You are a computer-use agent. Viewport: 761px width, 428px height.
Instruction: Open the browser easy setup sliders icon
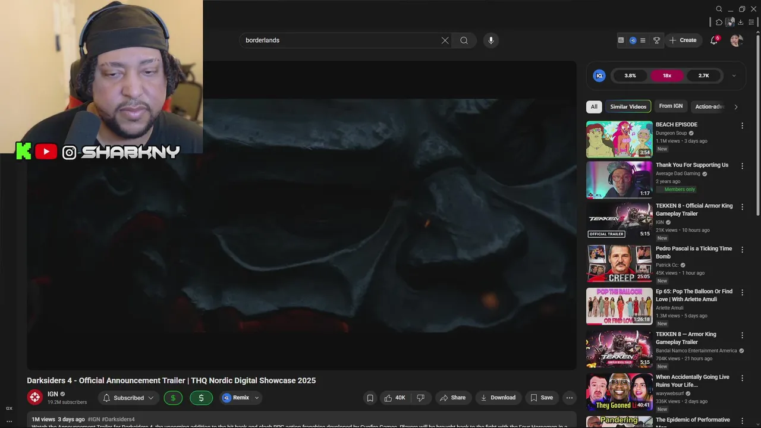(x=751, y=22)
